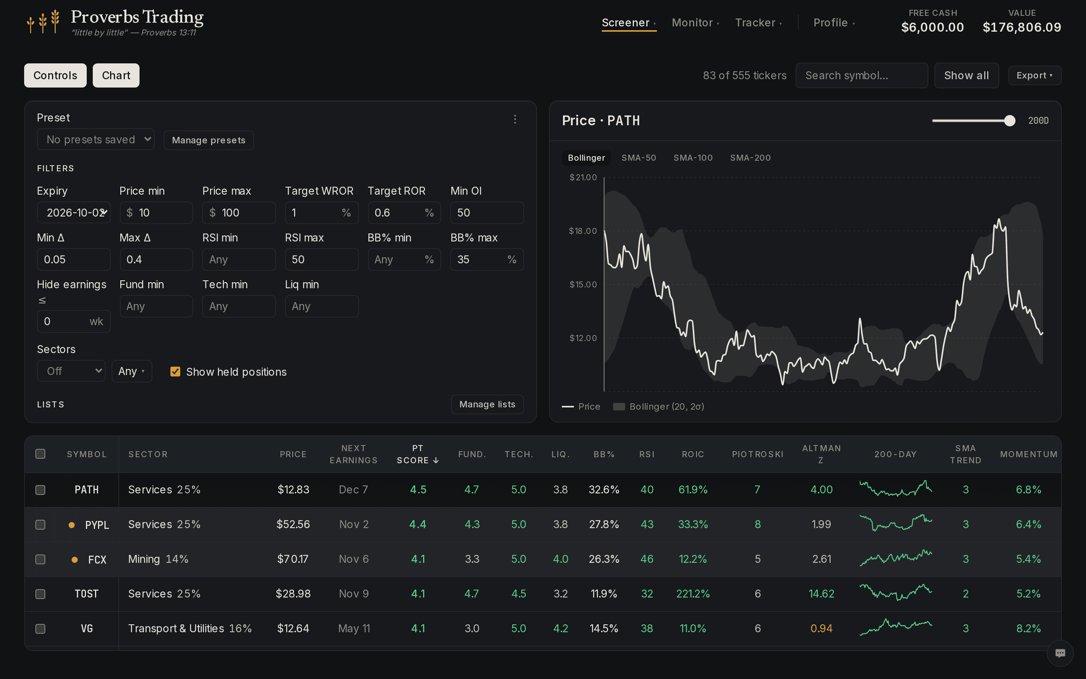Click Manage lists button
Viewport: 1086px width, 679px height.
pos(487,404)
